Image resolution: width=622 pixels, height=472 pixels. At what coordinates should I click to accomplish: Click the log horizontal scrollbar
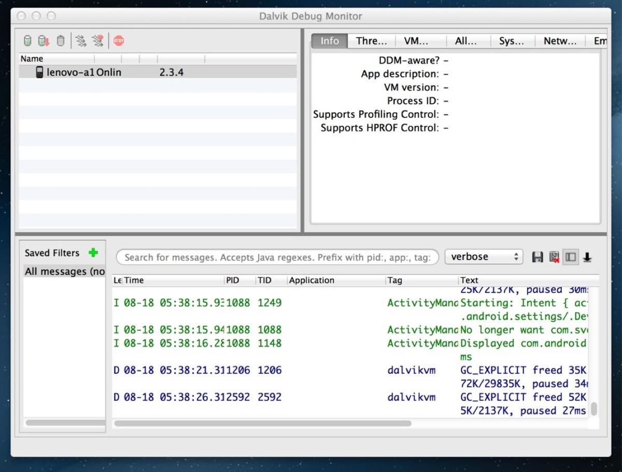click(x=262, y=423)
